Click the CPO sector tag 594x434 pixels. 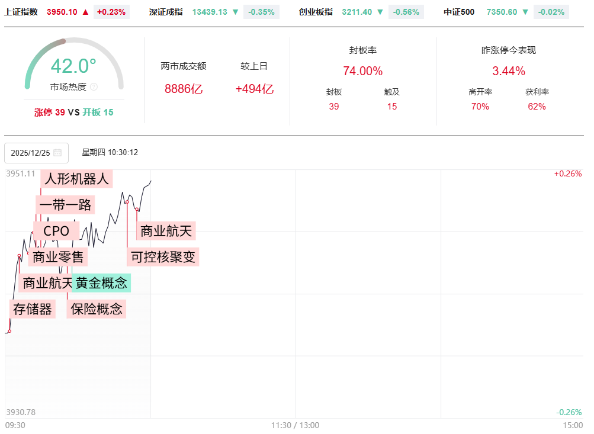coord(56,231)
